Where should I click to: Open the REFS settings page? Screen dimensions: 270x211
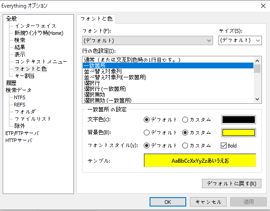click(19, 105)
